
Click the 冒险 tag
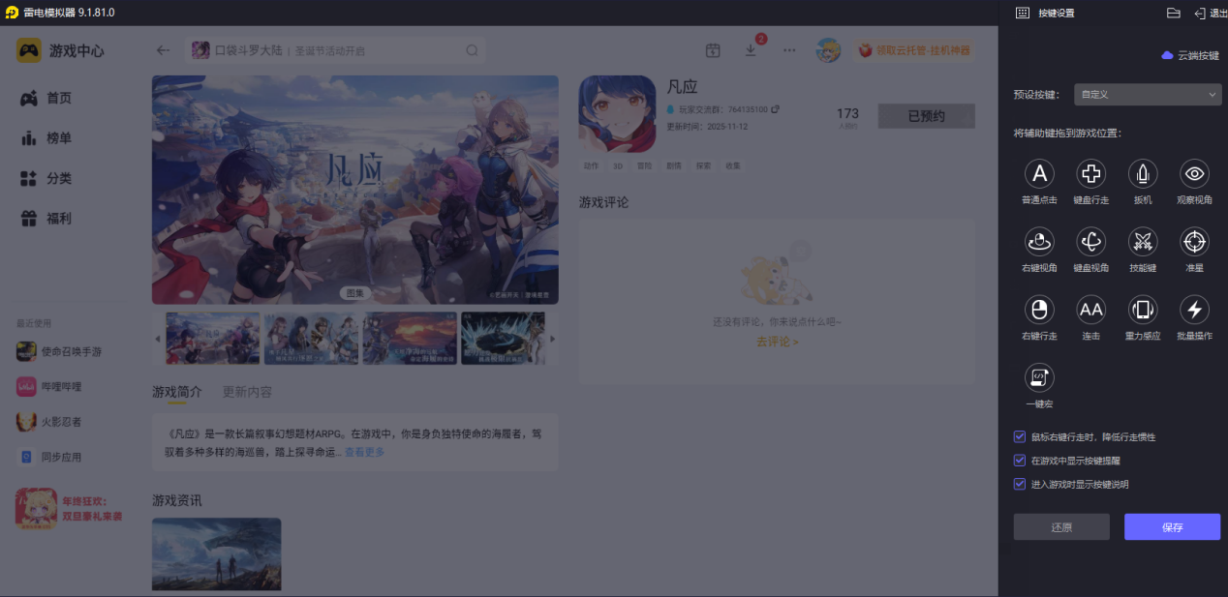(645, 165)
